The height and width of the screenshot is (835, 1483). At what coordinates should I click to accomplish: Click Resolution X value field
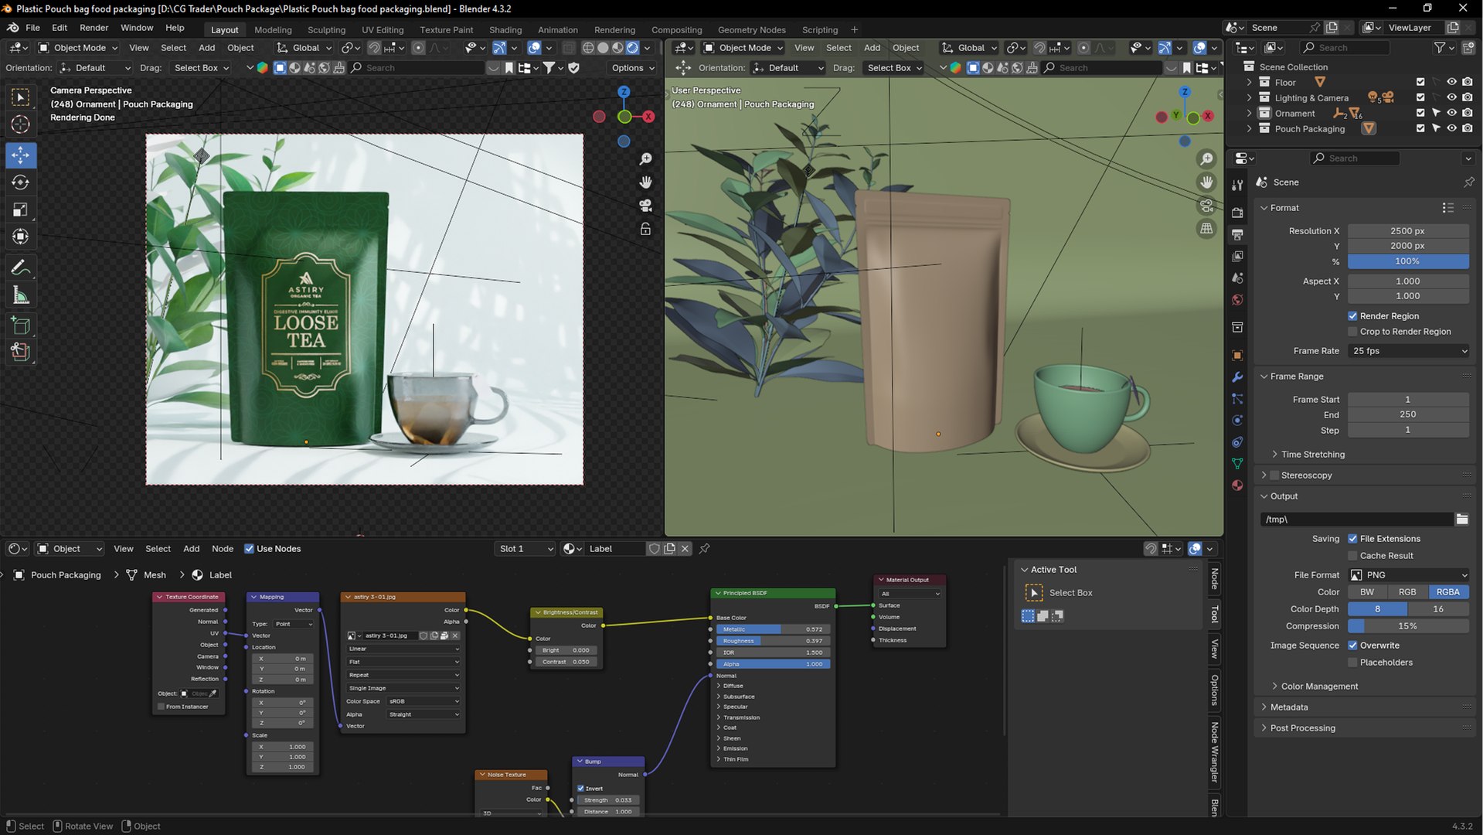[x=1408, y=231]
